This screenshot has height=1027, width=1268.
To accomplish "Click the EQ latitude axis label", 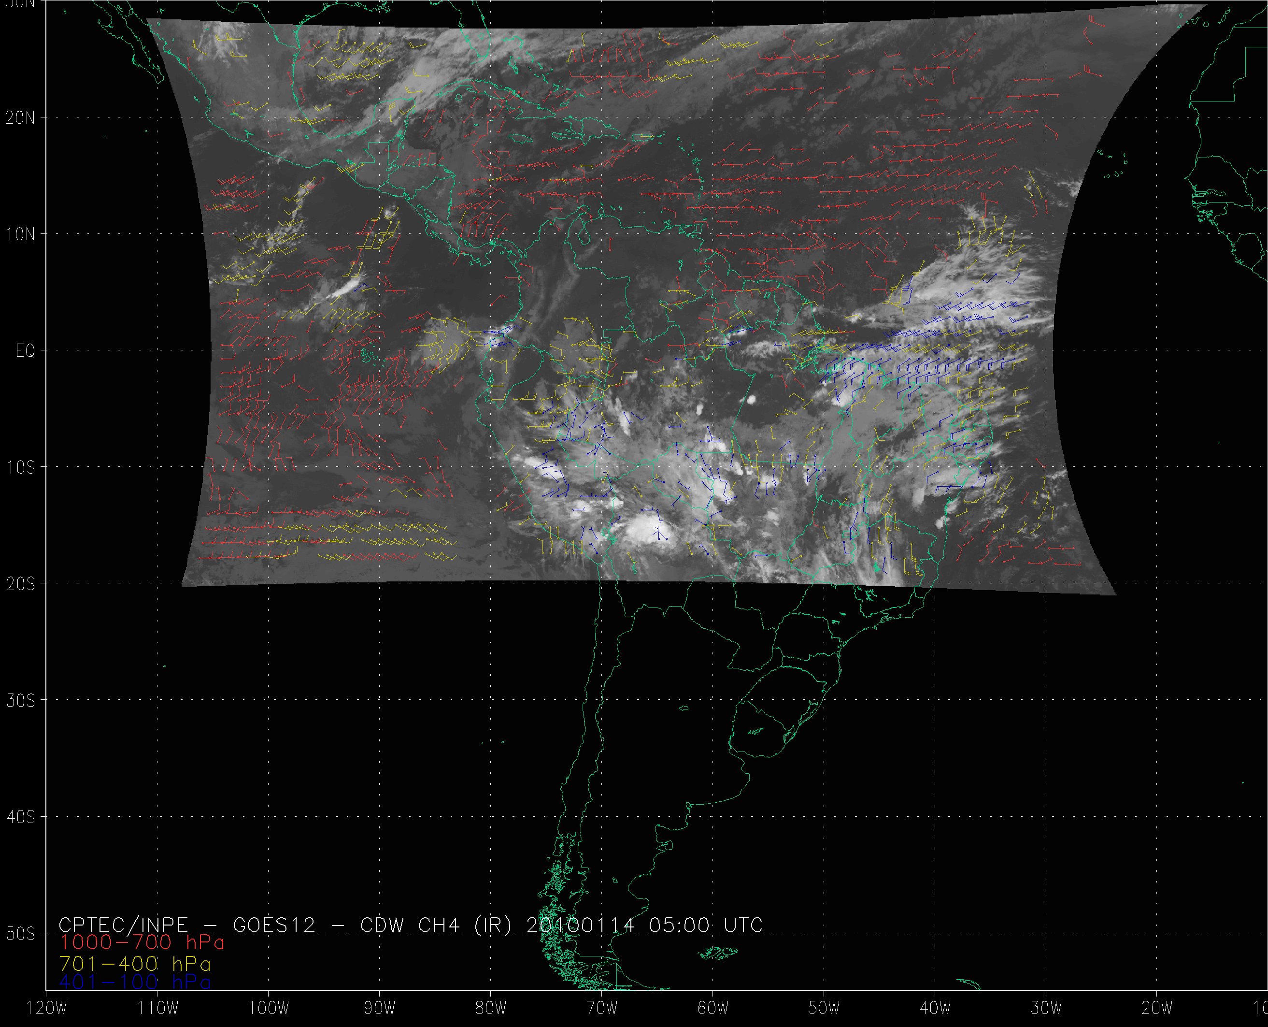I will pos(26,351).
